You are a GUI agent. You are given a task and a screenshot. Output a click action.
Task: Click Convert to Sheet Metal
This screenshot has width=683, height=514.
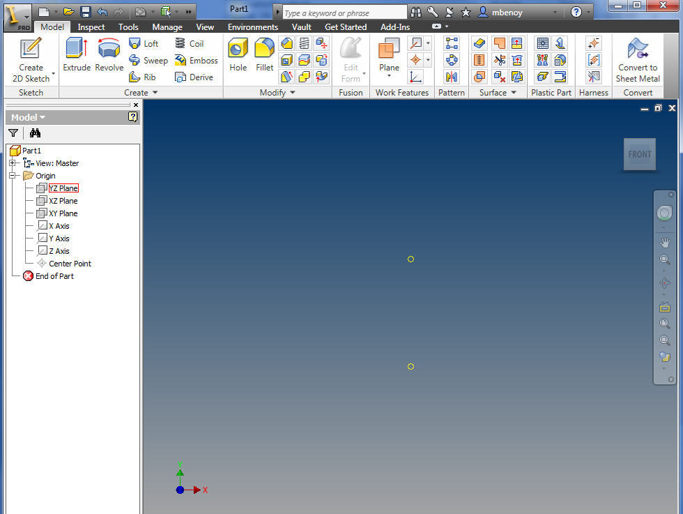point(637,59)
